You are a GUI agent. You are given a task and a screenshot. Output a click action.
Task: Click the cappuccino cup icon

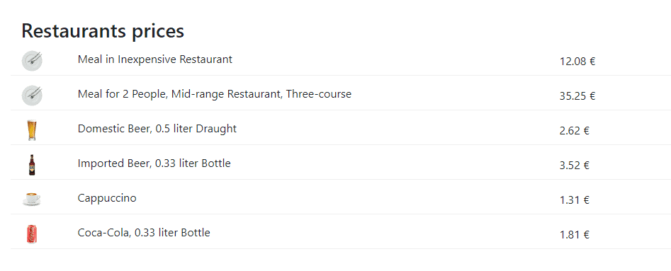coord(32,200)
